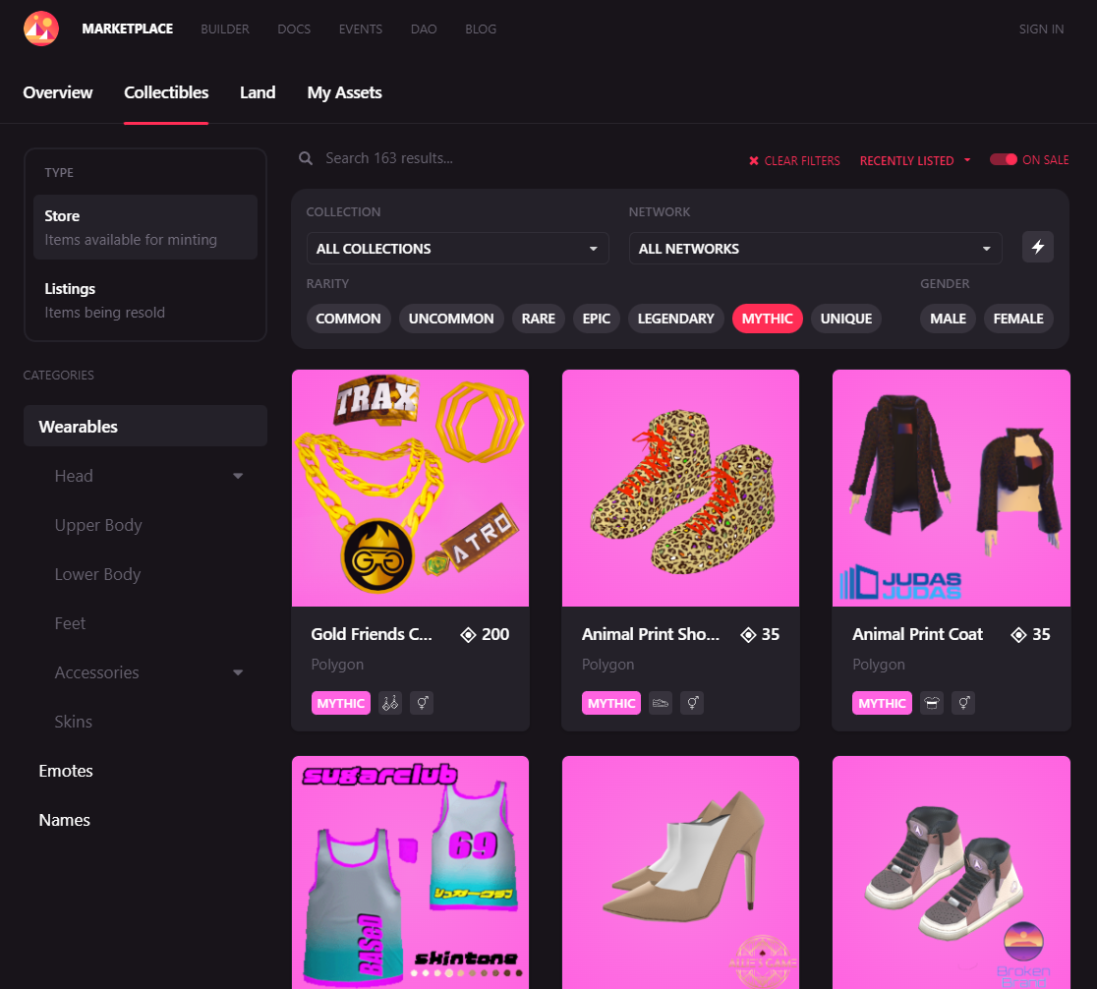Screen dimensions: 1097x989
Task: Open the Gold Friends thumbnail
Action: (410, 488)
